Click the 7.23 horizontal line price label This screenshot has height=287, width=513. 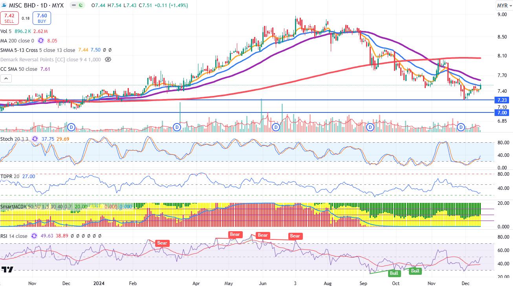(503, 100)
